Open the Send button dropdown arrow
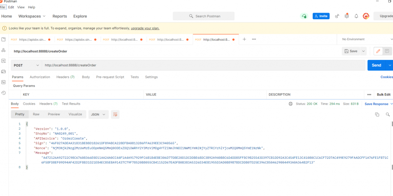The image size is (393, 196). 390,65
